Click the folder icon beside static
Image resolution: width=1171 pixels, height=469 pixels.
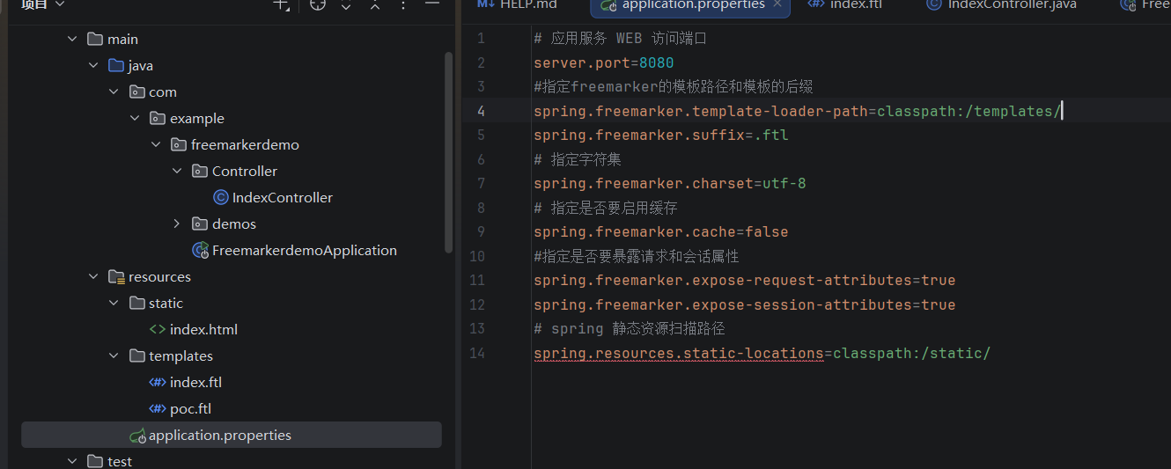point(137,303)
